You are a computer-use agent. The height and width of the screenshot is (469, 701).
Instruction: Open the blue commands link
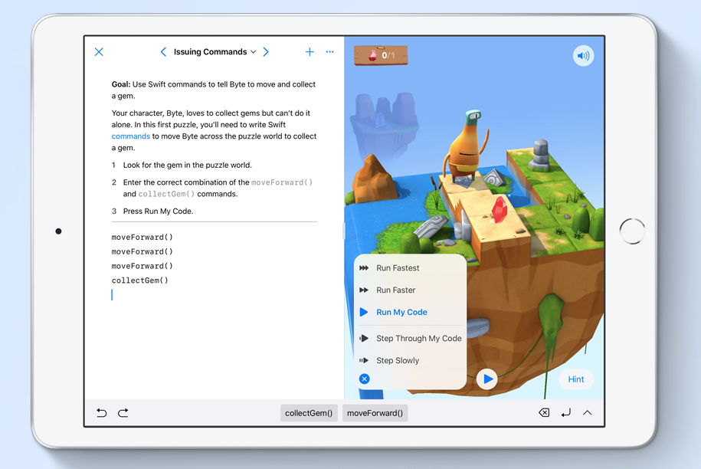[x=130, y=136]
